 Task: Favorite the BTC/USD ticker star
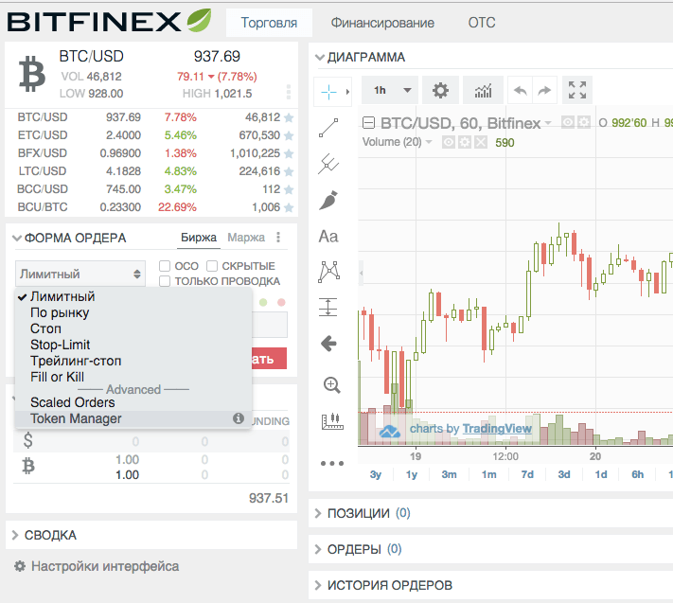289,117
